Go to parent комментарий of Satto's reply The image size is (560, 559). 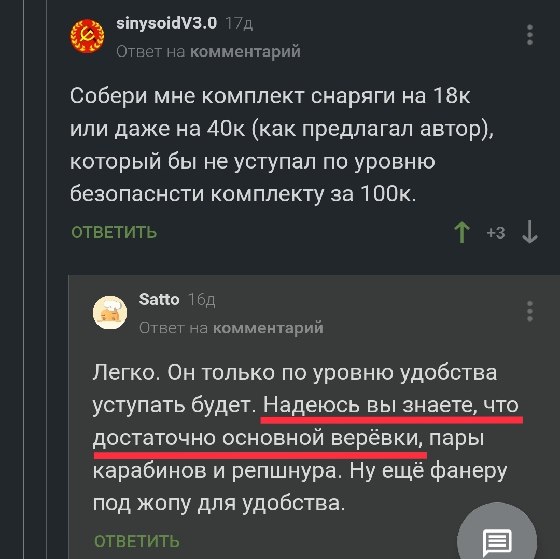point(268,328)
